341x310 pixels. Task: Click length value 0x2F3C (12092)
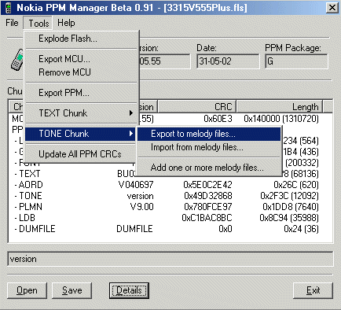pyautogui.click(x=289, y=196)
